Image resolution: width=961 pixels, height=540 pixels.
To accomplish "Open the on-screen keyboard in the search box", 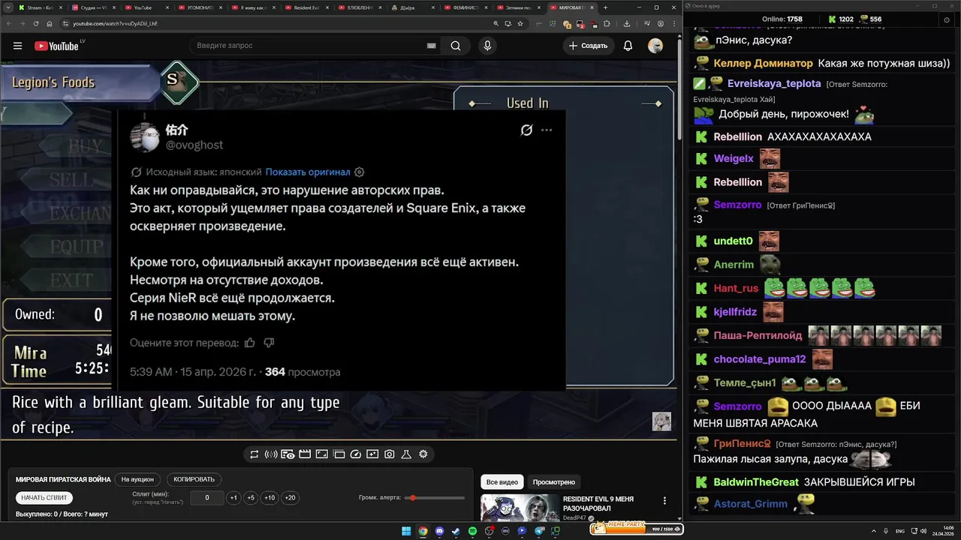I will point(431,46).
